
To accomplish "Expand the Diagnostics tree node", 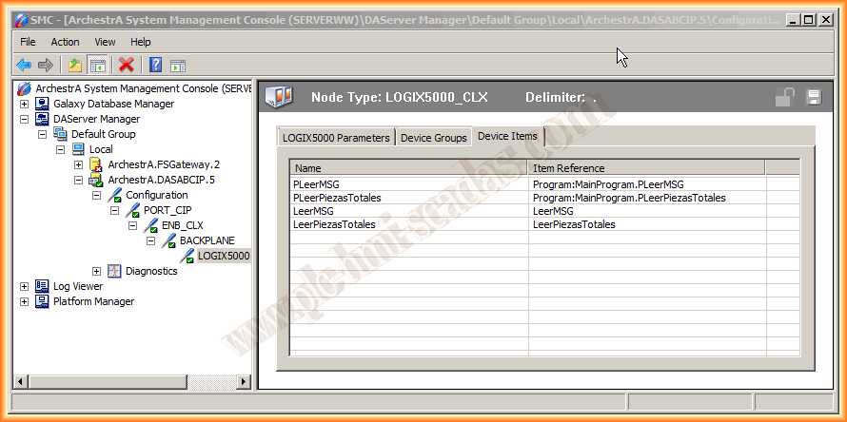I will tap(96, 271).
